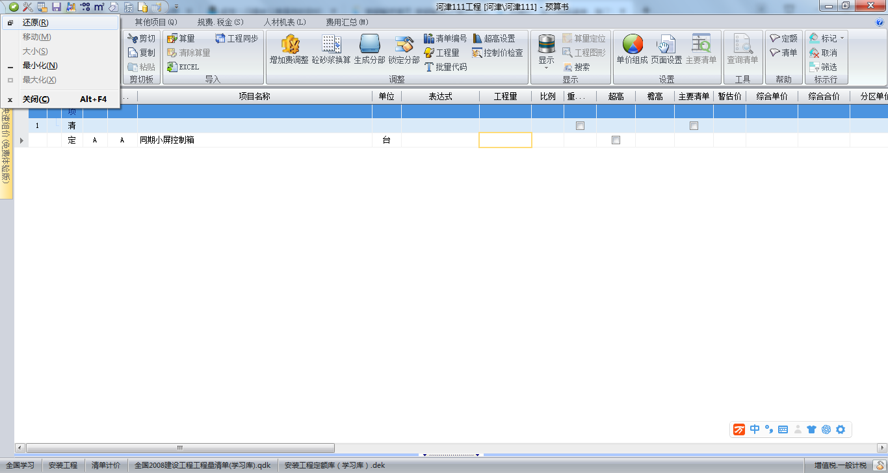Open the blue help question icon
This screenshot has width=888, height=473.
(x=880, y=22)
